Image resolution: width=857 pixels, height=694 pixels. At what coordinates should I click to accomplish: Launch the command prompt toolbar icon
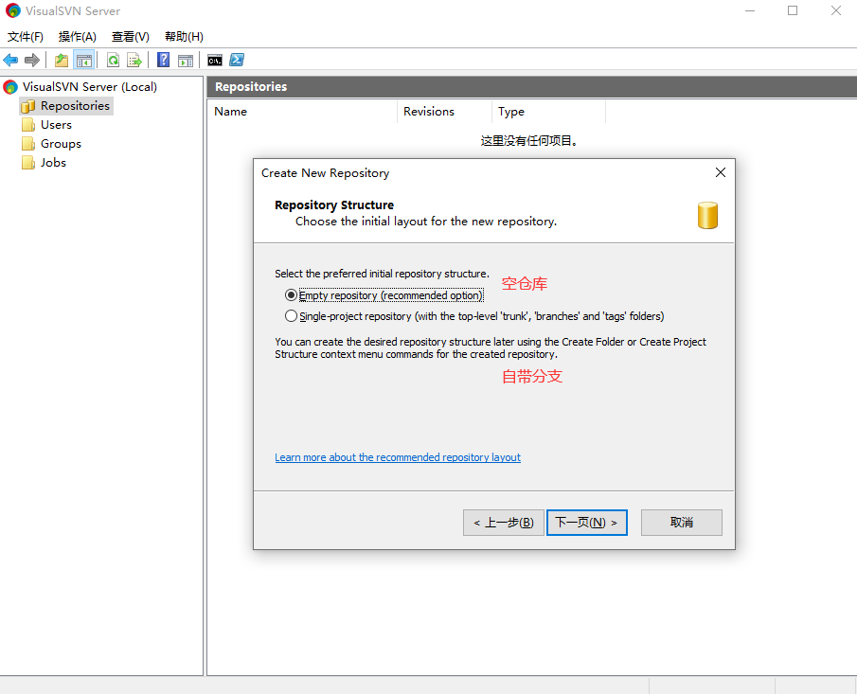coord(215,61)
